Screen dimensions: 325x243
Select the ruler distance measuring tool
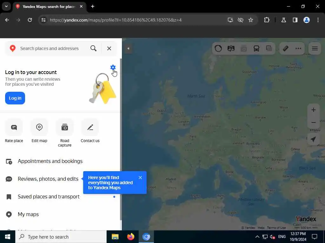click(286, 48)
